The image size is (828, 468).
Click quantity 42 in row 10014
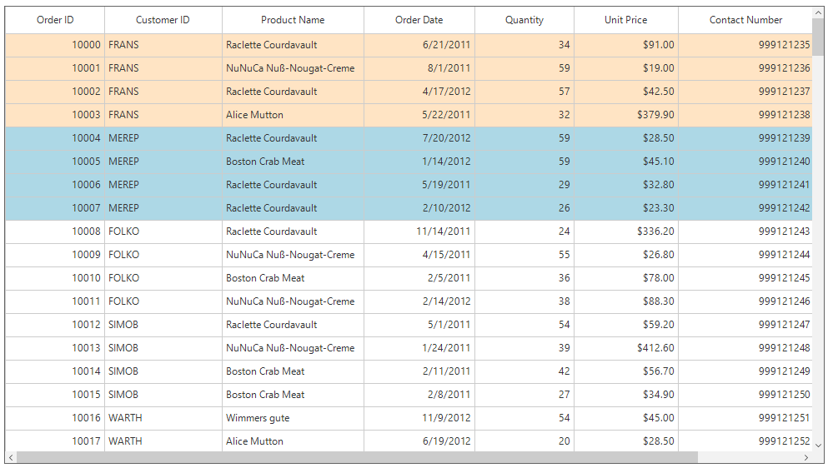(x=524, y=371)
